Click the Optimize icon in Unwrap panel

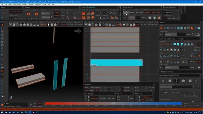(x=36, y=14)
